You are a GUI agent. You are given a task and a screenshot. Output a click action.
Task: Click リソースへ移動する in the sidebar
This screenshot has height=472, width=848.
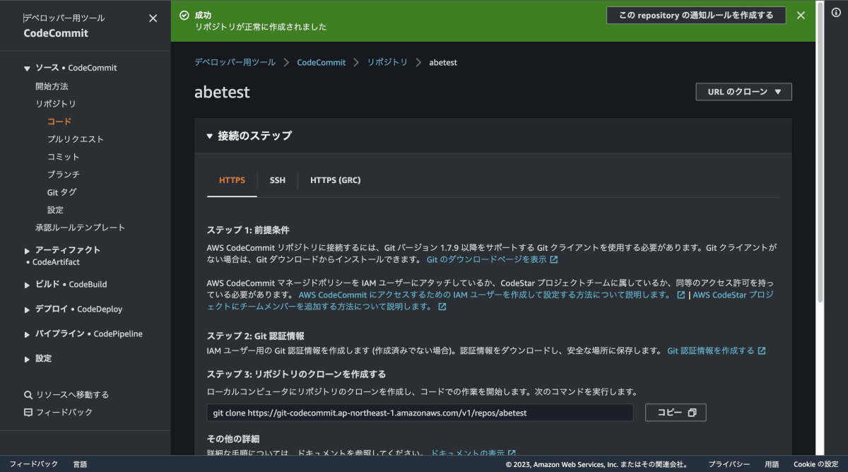click(73, 395)
